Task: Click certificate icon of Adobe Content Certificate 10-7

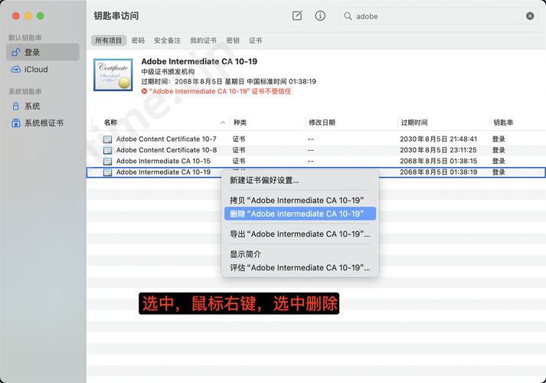Action: point(108,139)
